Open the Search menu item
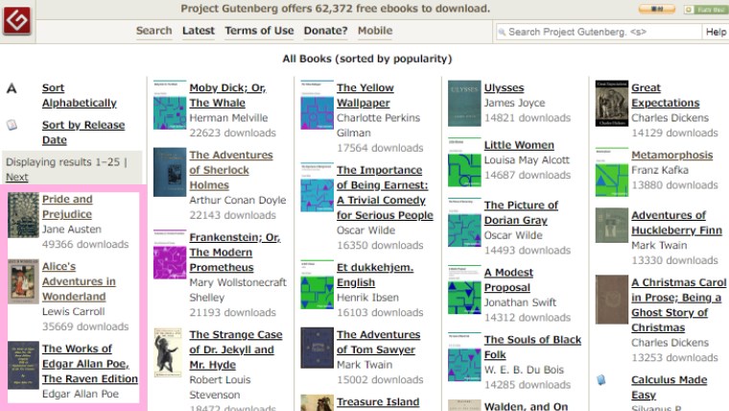Viewport: 729px width, 411px height. (153, 31)
